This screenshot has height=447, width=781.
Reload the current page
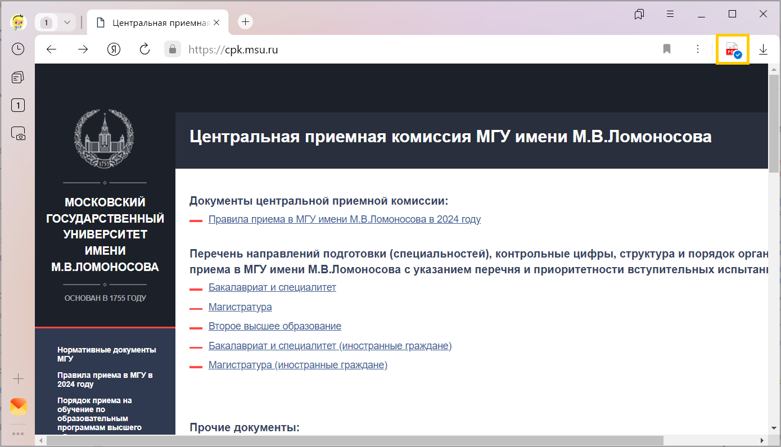[x=145, y=49]
